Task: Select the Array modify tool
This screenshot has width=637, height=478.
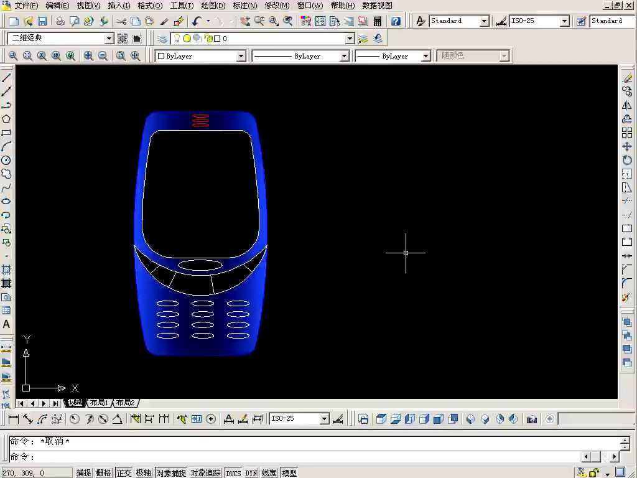Action: pos(627,133)
